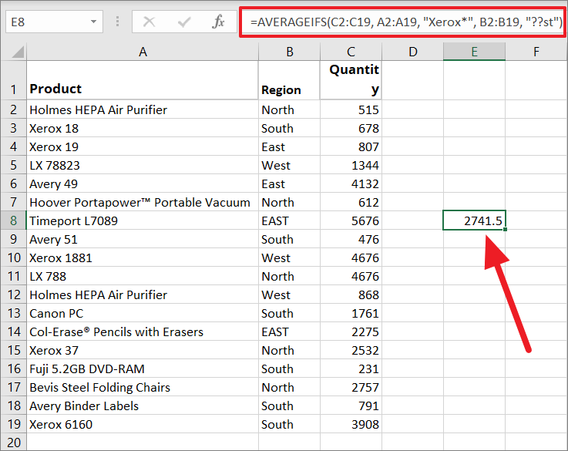This screenshot has height=451, width=568.
Task: Click the Cancel (X) icon in formula bar
Action: [150, 22]
